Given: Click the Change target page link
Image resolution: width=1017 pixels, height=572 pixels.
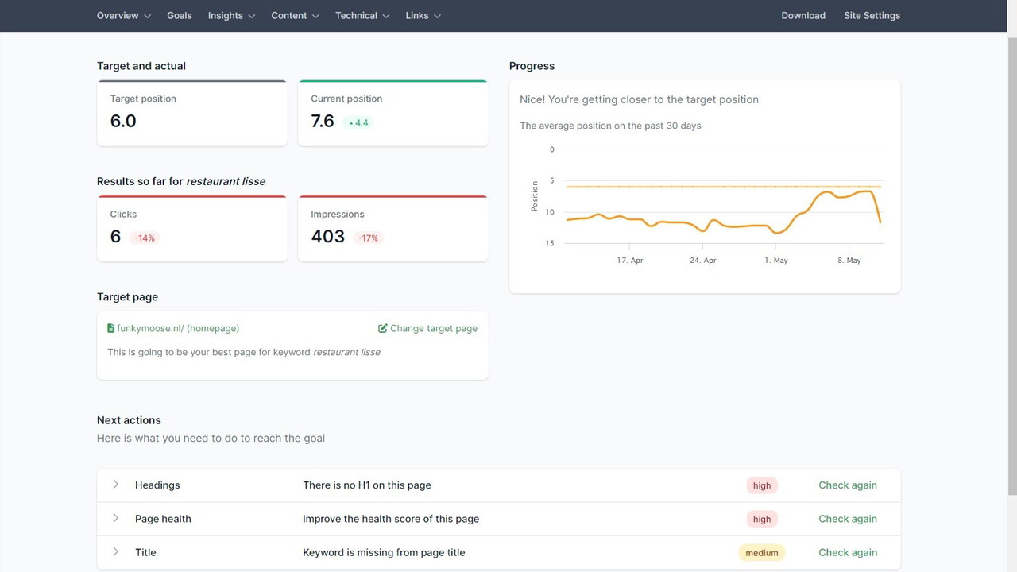Looking at the screenshot, I should 434,327.
